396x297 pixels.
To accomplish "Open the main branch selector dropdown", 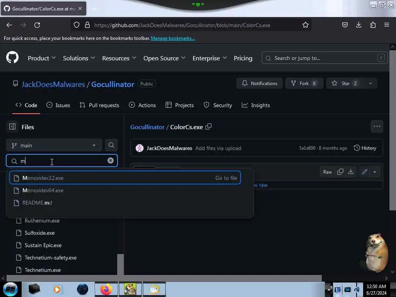I will click(x=54, y=145).
